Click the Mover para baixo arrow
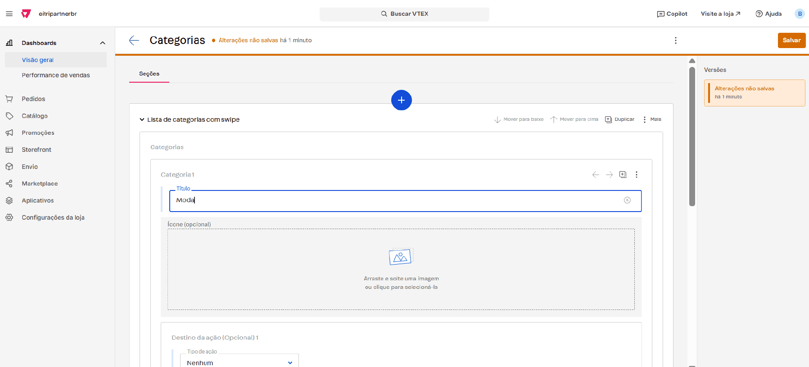Screen dimensions: 809x367 coord(497,119)
